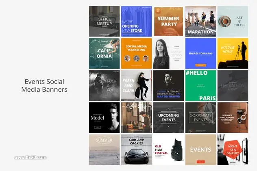Select the Freelance Photography Workshop banner
The width and height of the screenshot is (257, 171).
[233, 117]
